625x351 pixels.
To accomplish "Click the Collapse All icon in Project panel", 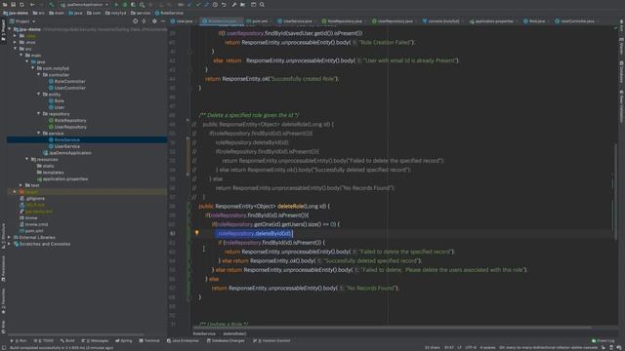I will (x=145, y=21).
